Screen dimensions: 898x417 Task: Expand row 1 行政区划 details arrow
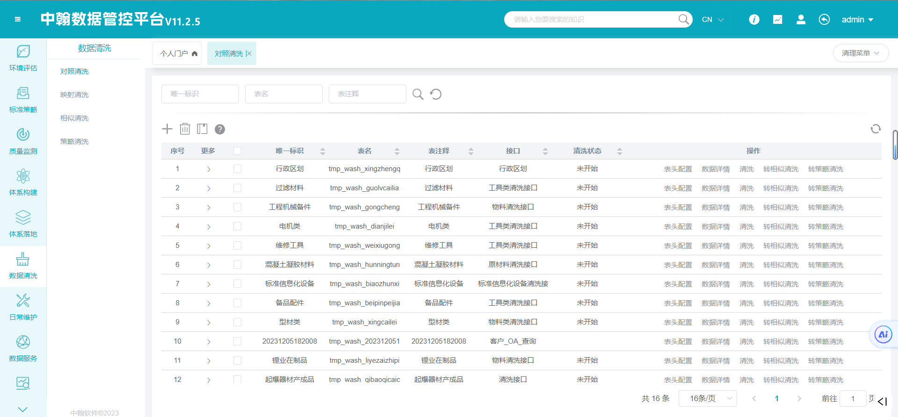pyautogui.click(x=209, y=169)
